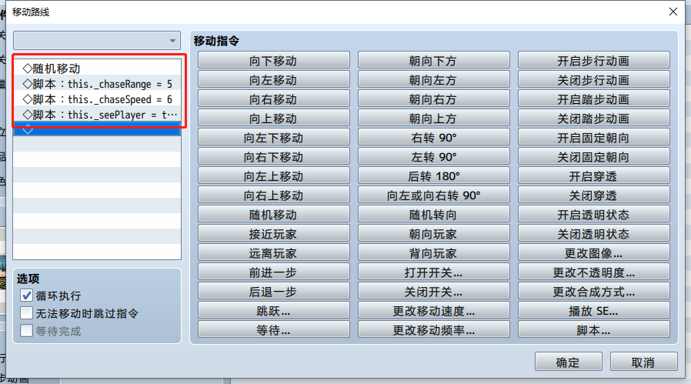Image resolution: width=691 pixels, height=384 pixels.
Task: Click the 向左移动 command
Action: coord(274,80)
